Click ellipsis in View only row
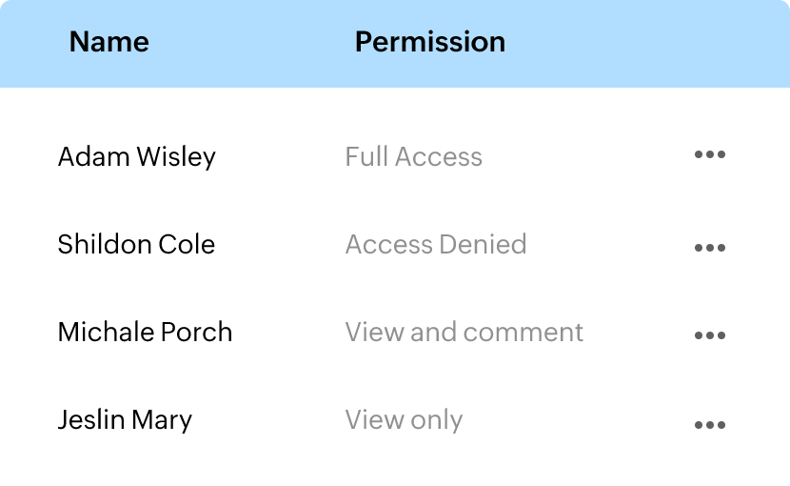790x486 pixels. click(710, 425)
